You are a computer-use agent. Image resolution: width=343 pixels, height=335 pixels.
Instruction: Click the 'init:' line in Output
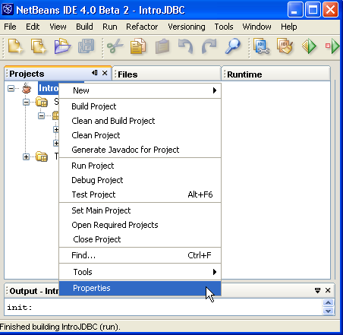(20, 308)
